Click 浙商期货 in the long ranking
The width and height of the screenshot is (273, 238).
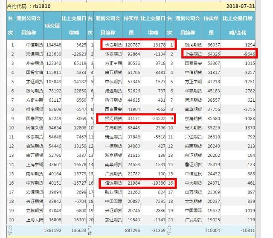[113, 156]
